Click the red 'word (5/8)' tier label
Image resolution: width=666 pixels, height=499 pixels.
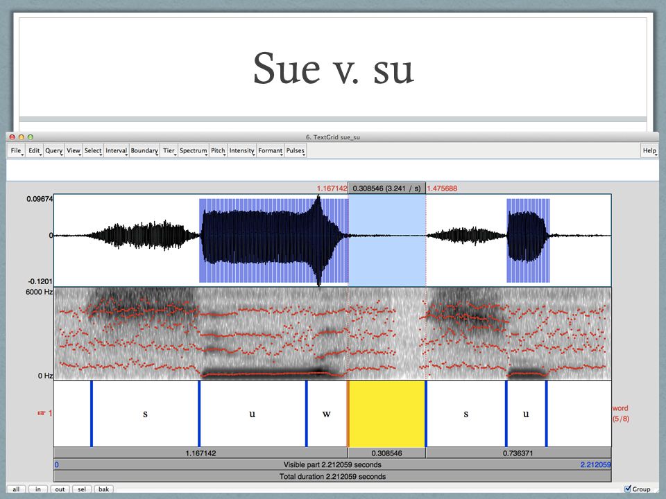(x=620, y=413)
